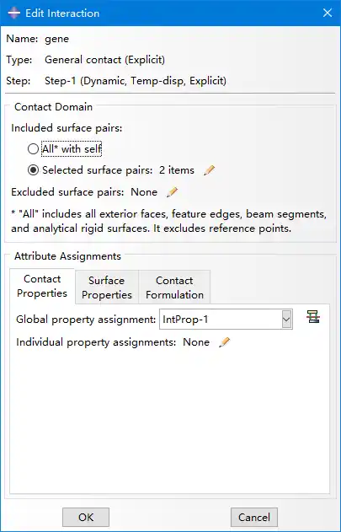
Task: Click the '2 items' surface pairs count
Action: pyautogui.click(x=177, y=170)
